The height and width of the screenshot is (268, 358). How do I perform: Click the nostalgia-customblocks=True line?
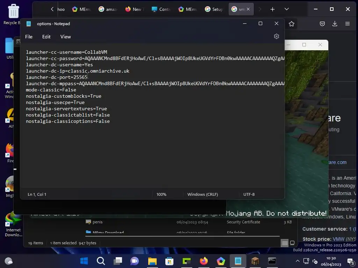(x=64, y=96)
